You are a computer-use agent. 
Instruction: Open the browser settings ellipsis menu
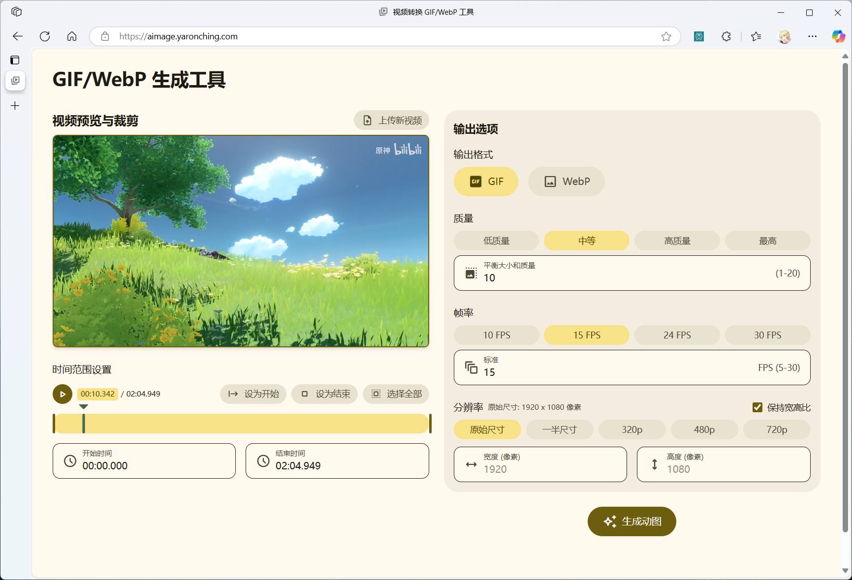[812, 36]
